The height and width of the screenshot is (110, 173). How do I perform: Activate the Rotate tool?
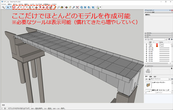[47, 7]
